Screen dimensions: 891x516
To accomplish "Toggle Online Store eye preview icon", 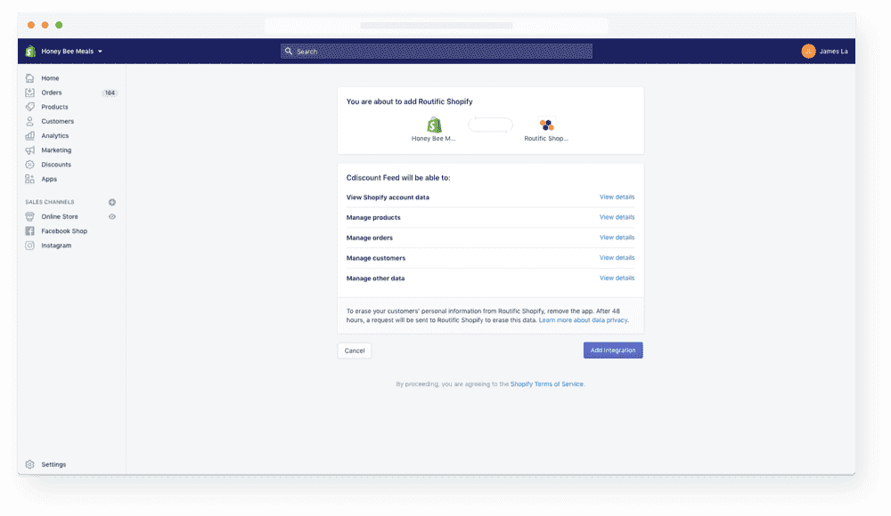I will click(112, 216).
